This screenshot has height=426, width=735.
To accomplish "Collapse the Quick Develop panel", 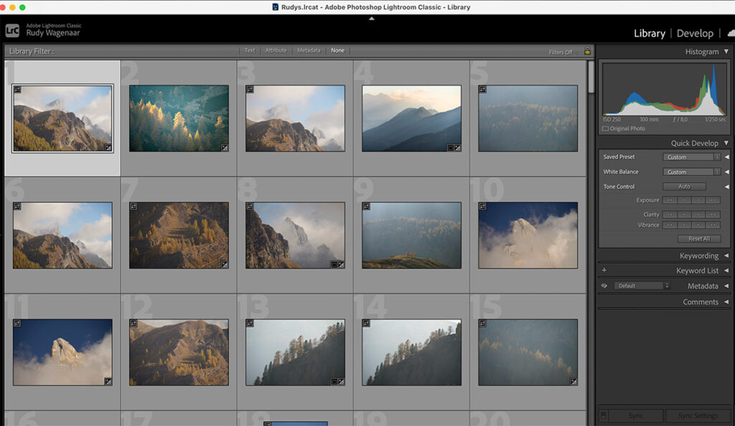I will (x=726, y=143).
